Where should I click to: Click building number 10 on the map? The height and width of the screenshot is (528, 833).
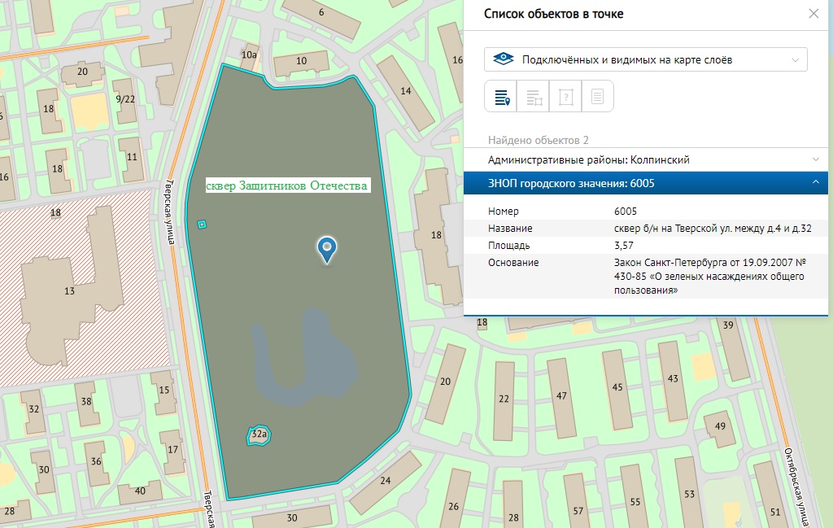[301, 61]
